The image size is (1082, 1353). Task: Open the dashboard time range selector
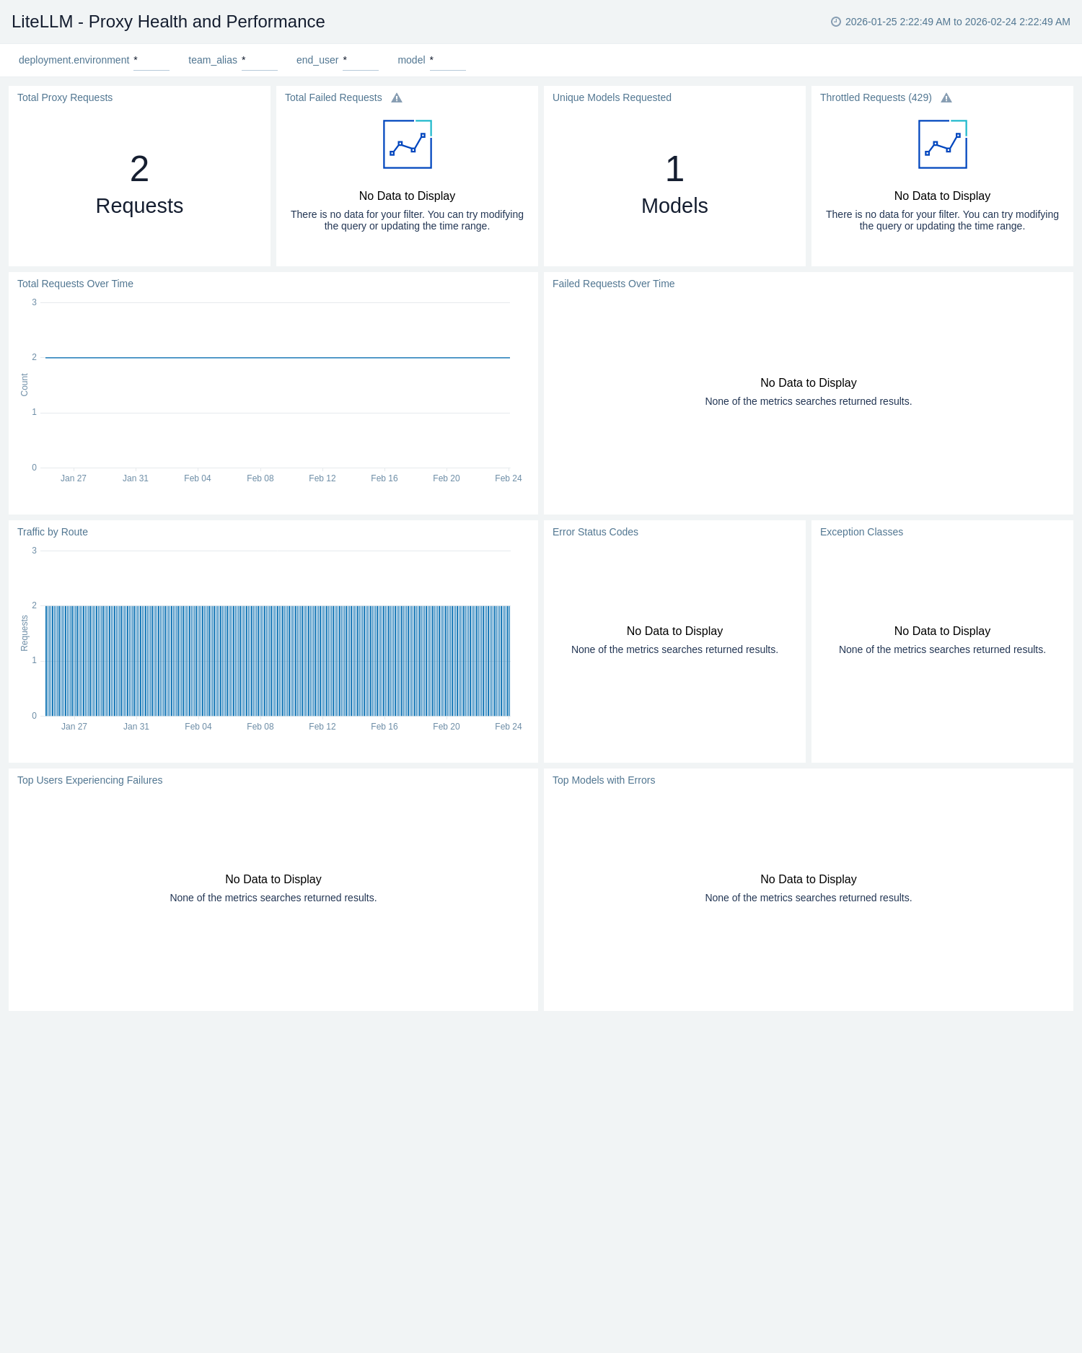pyautogui.click(x=951, y=22)
